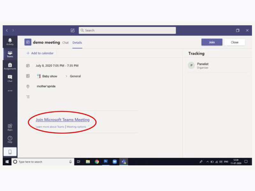Click the channel icon beside Baby show
The height and width of the screenshot is (191, 255).
pyautogui.click(x=28, y=76)
